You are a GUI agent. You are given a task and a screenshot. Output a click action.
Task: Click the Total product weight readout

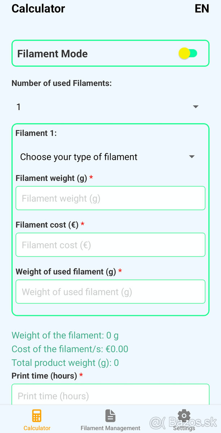(x=65, y=363)
